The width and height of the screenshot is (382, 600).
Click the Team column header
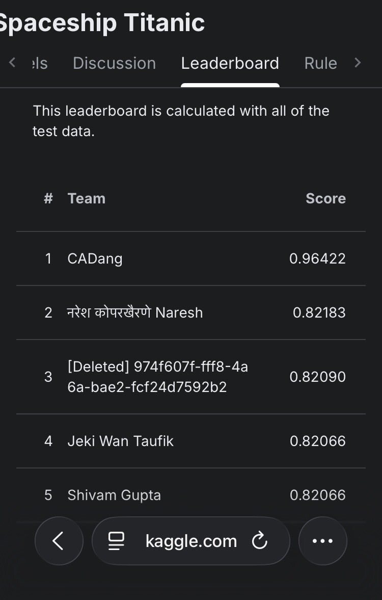coord(86,198)
